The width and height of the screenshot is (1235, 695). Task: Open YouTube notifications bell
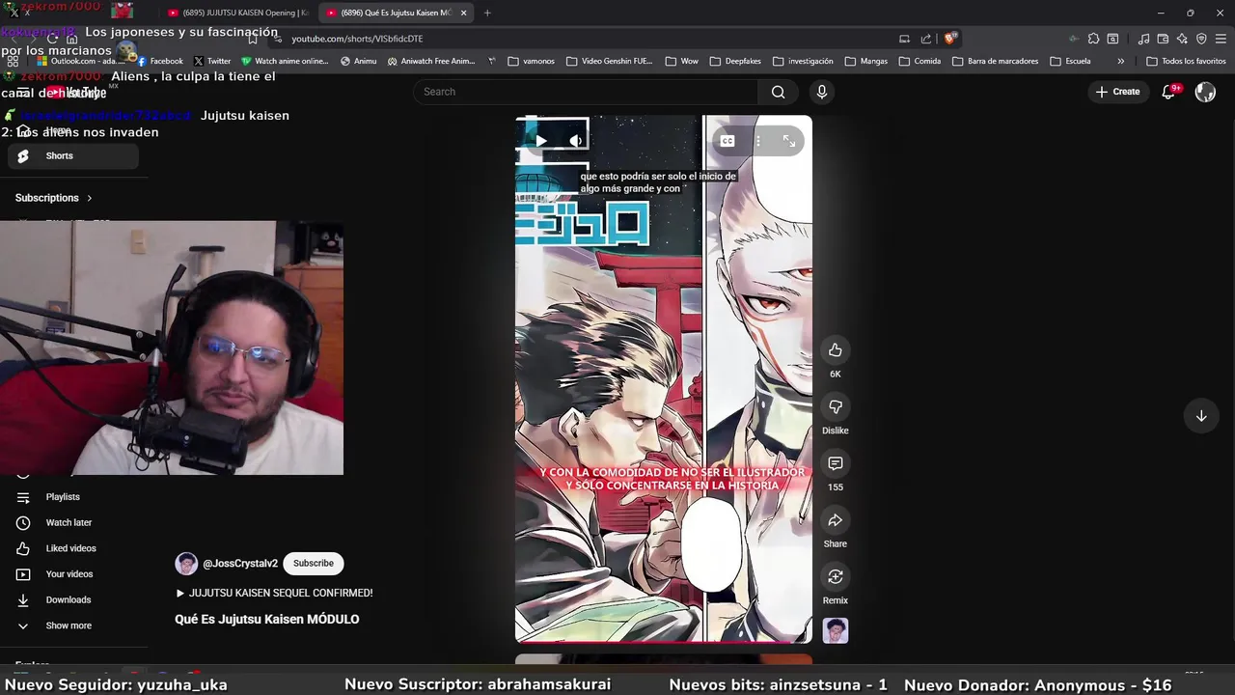coord(1169,92)
